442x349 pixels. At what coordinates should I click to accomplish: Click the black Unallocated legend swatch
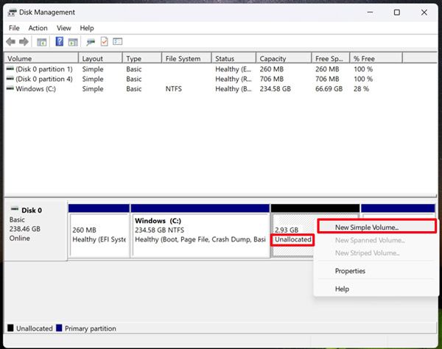[10, 328]
